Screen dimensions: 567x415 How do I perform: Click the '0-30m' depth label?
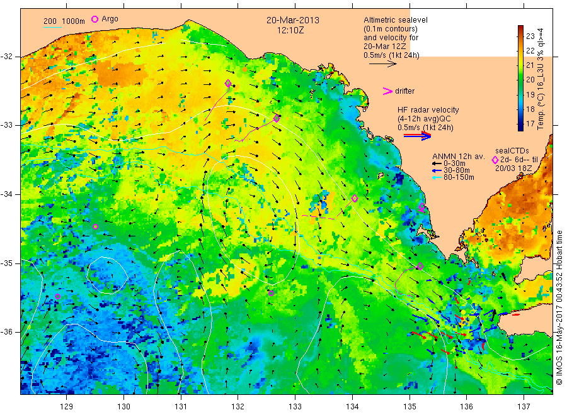pos(454,163)
